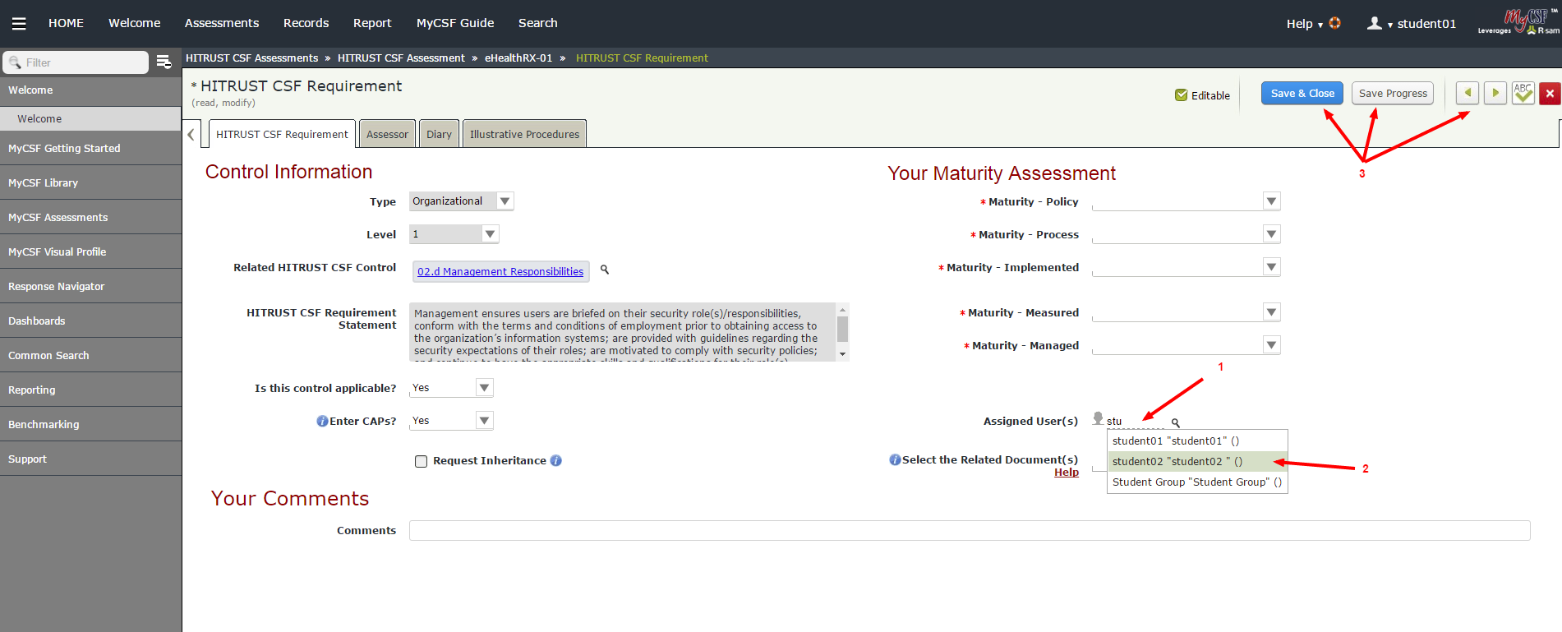The height and width of the screenshot is (632, 1562).
Task: Select Student Group from the suggestion list
Action: (x=1197, y=482)
